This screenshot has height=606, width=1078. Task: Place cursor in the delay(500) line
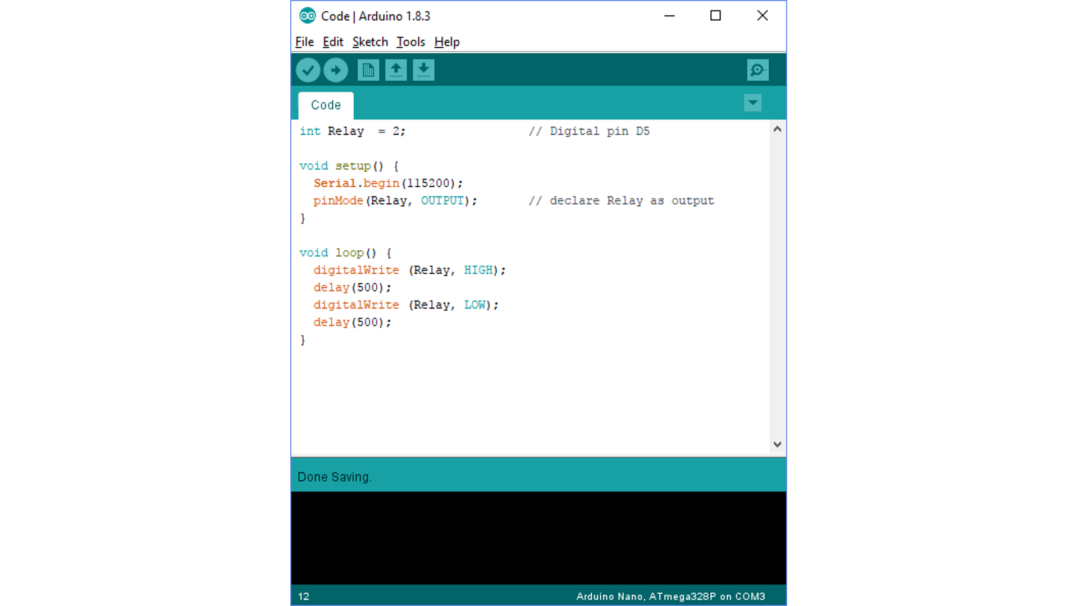(351, 287)
